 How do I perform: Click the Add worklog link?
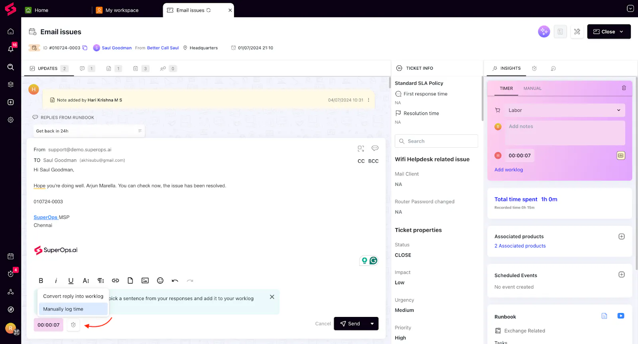pos(508,170)
